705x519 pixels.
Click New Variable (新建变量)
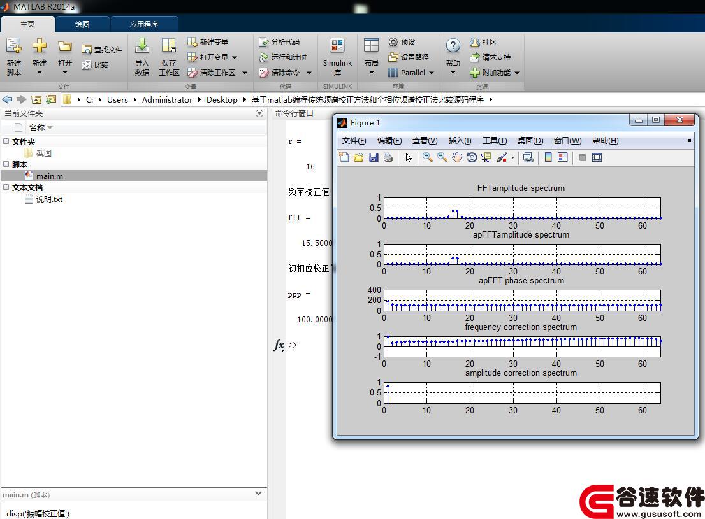208,42
